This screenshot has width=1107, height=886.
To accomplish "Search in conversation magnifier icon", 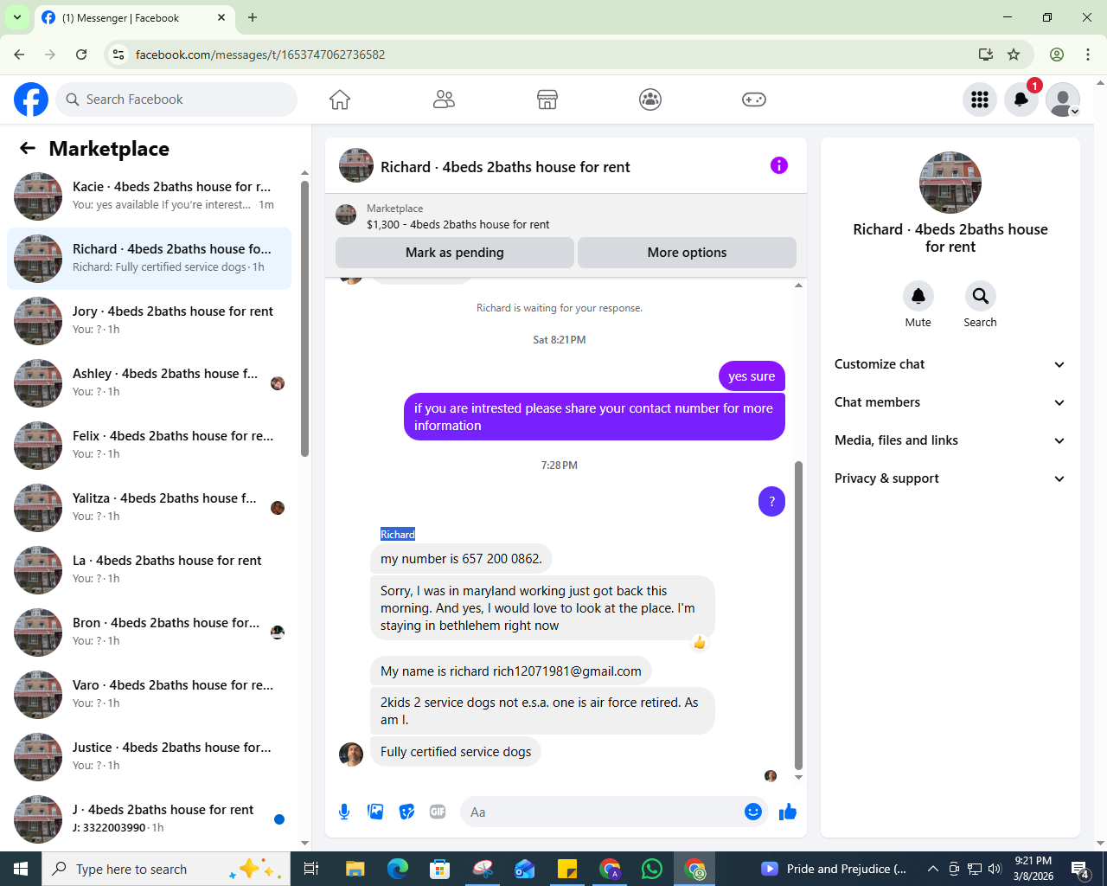I will [981, 296].
